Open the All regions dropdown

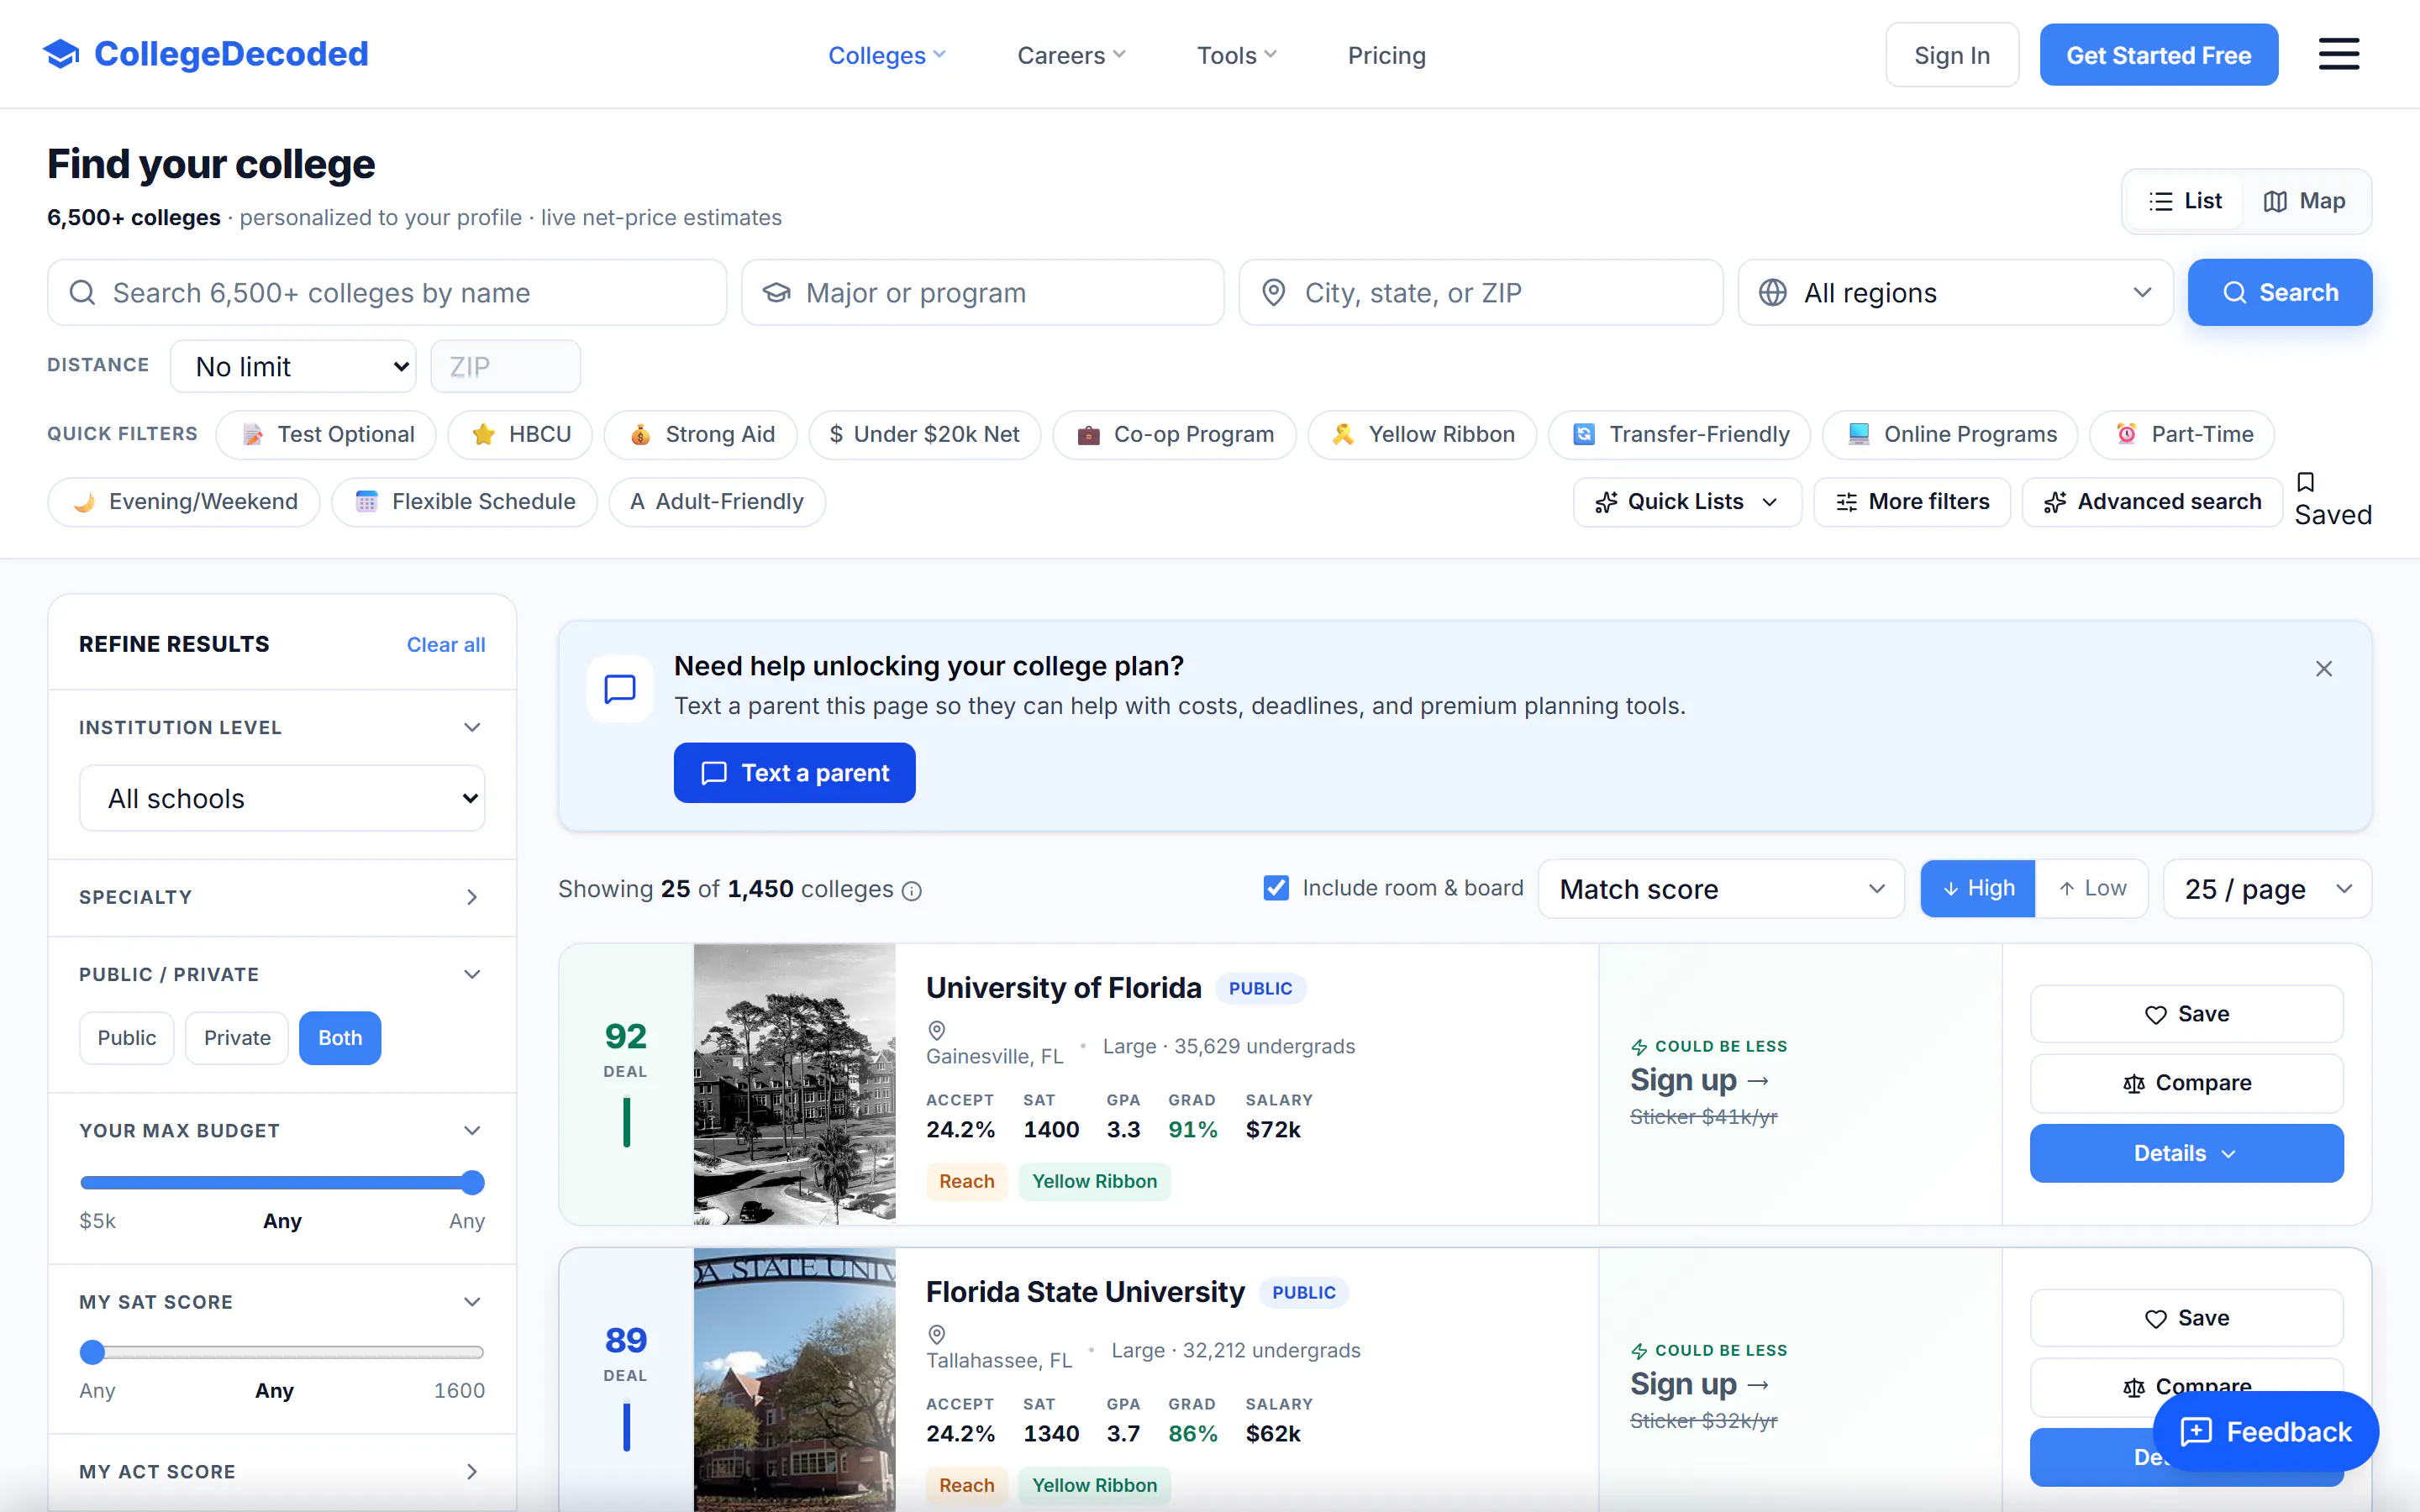coord(1955,293)
